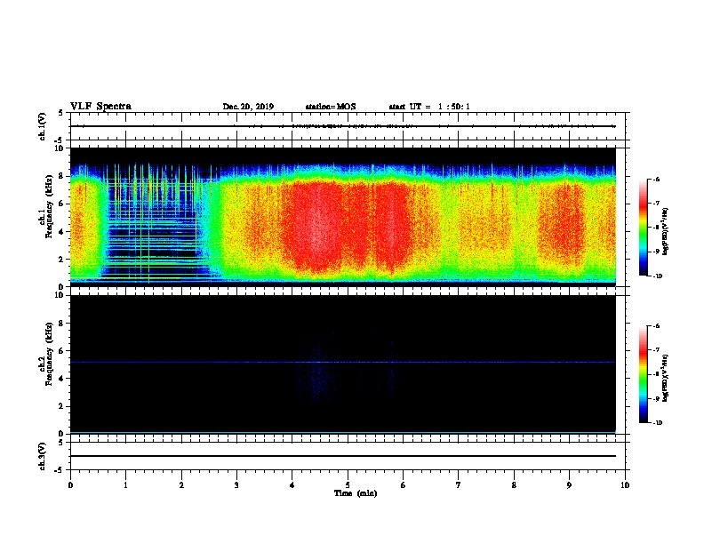Click the "station=MOS" header text
This screenshot has width=704, height=544.
point(331,107)
